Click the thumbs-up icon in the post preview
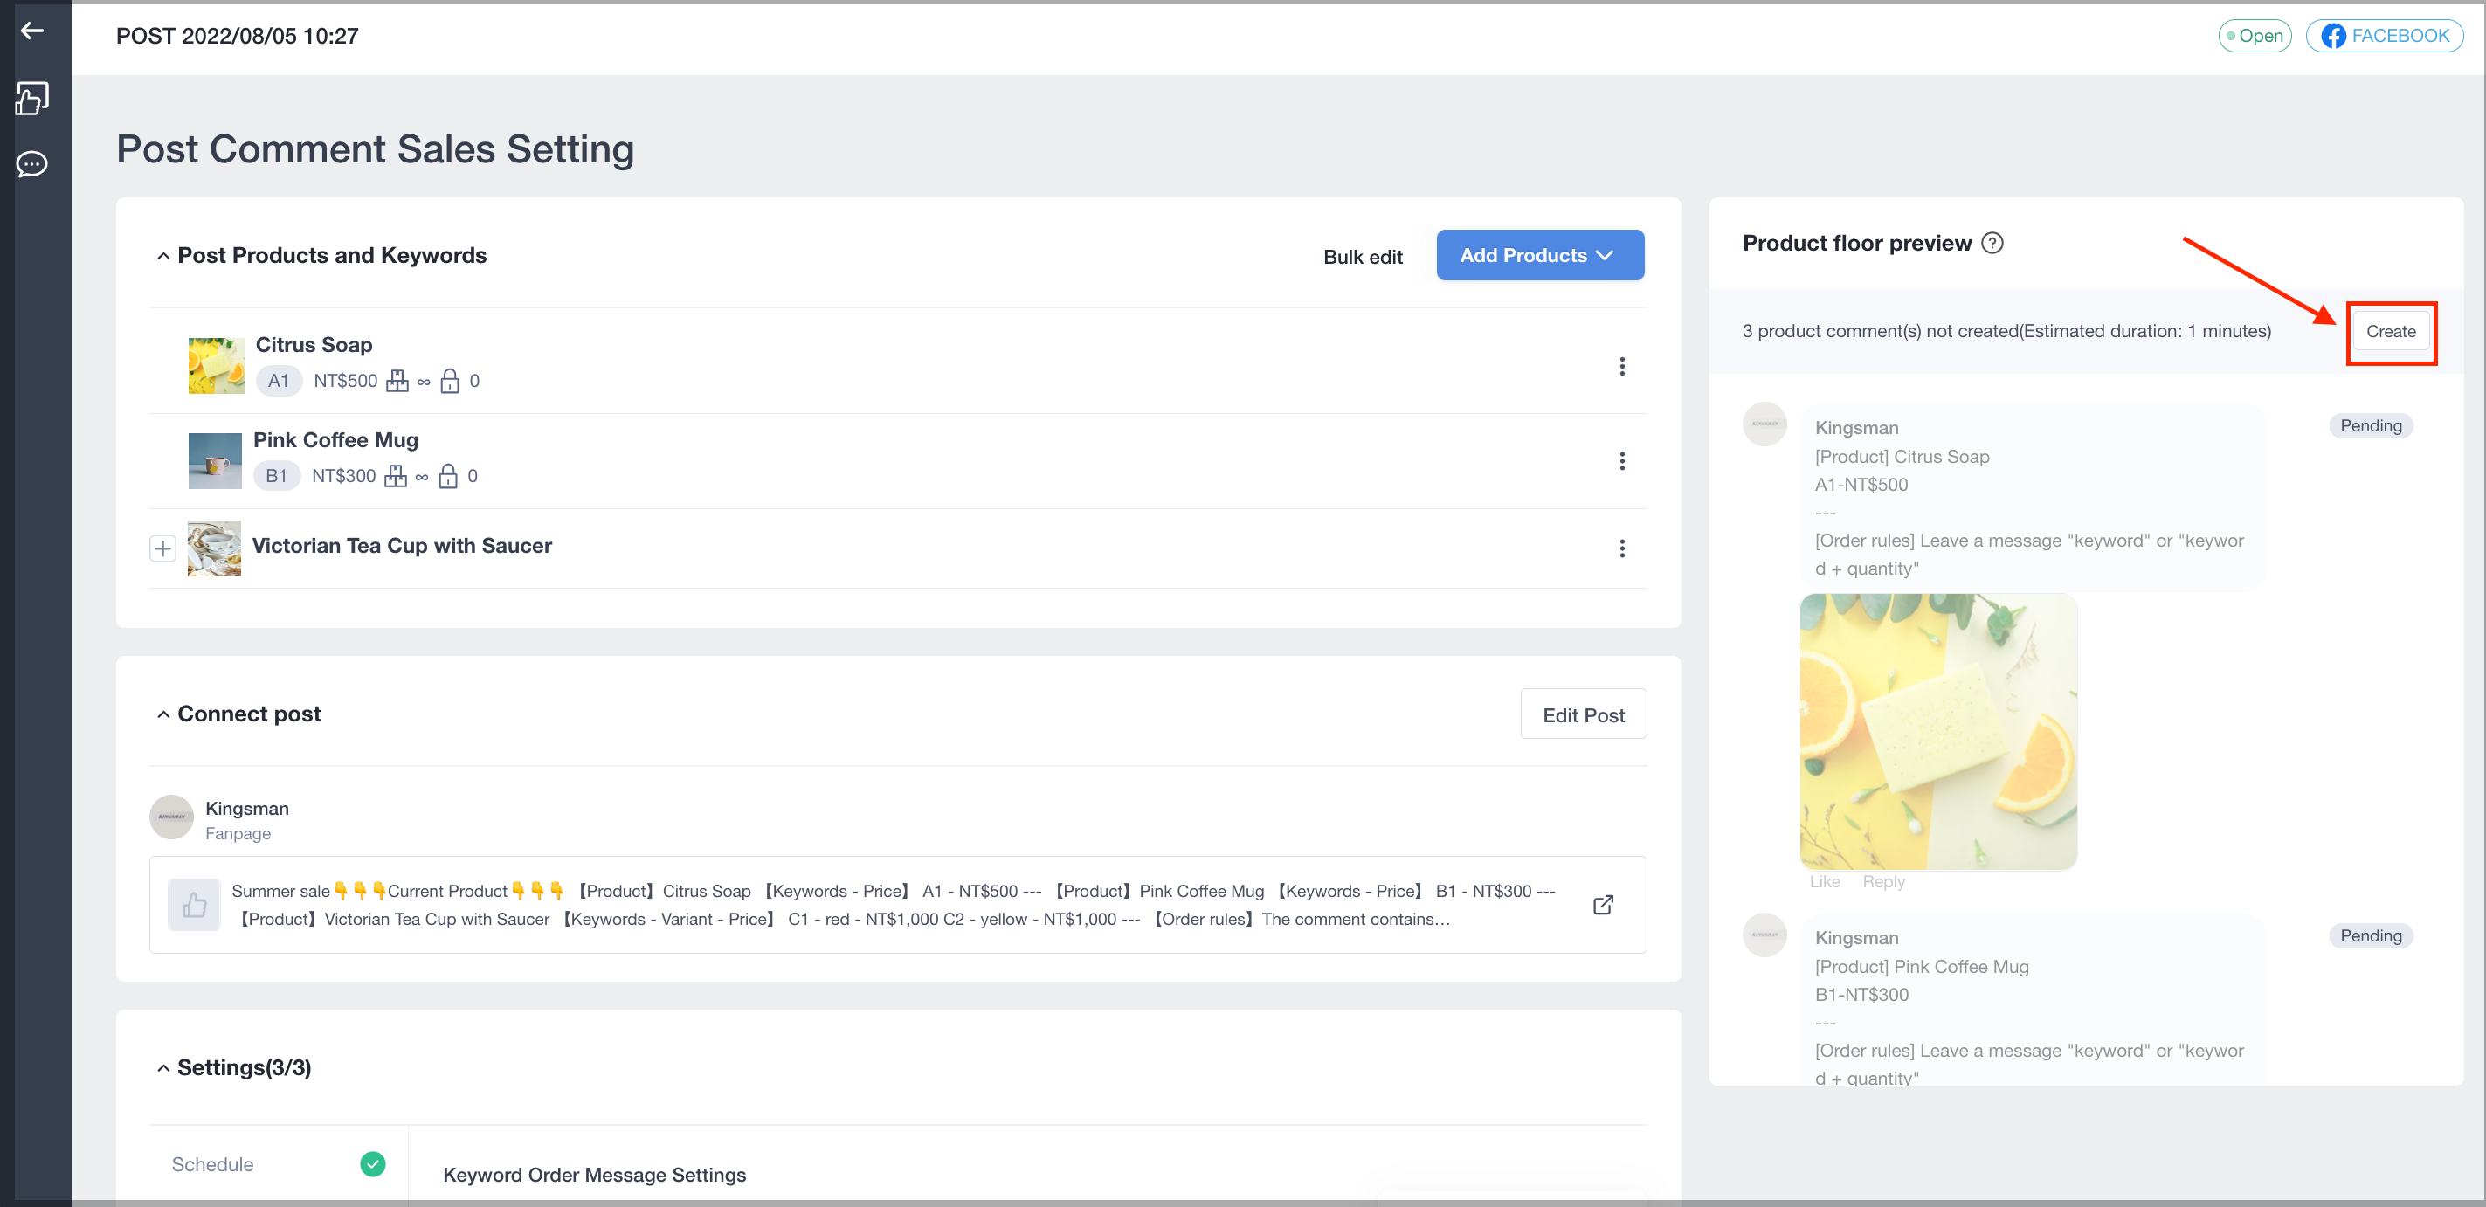2486x1207 pixels. [194, 905]
